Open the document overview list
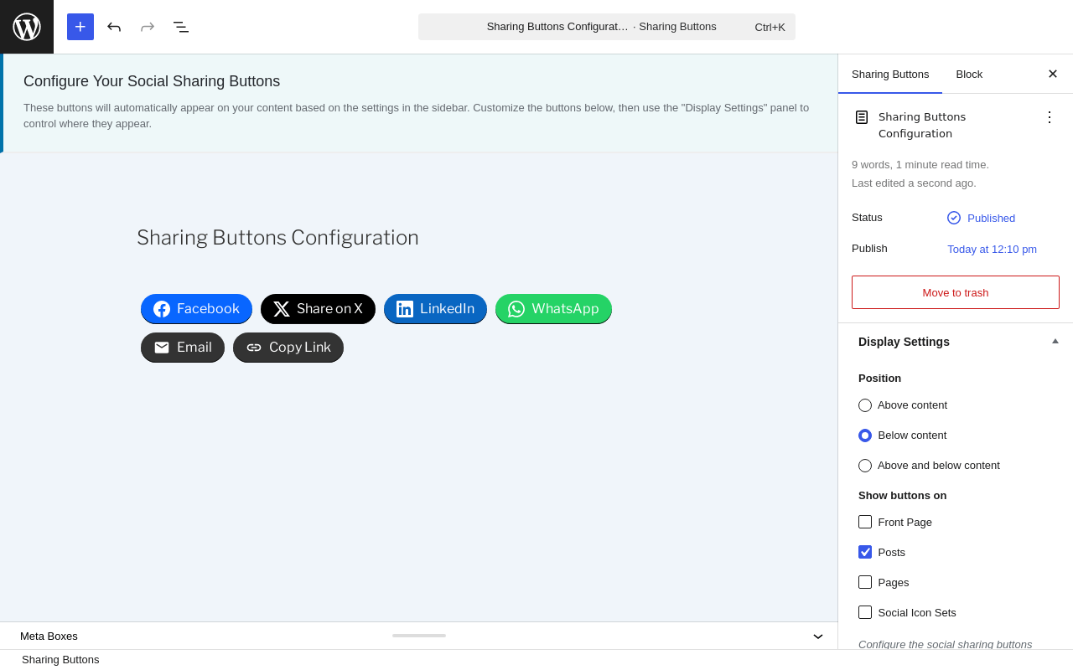The width and height of the screenshot is (1073, 670). [181, 27]
